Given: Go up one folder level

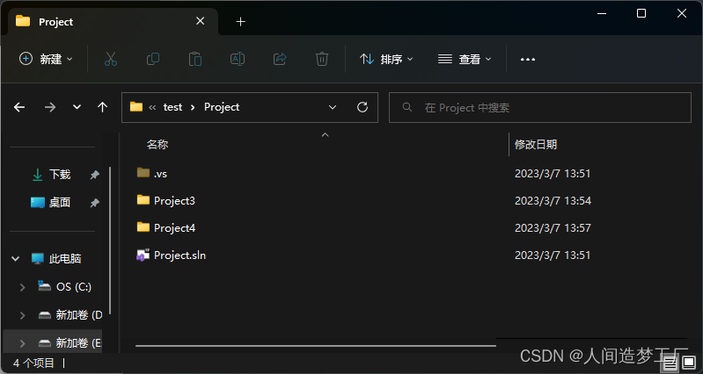Looking at the screenshot, I should [x=102, y=107].
